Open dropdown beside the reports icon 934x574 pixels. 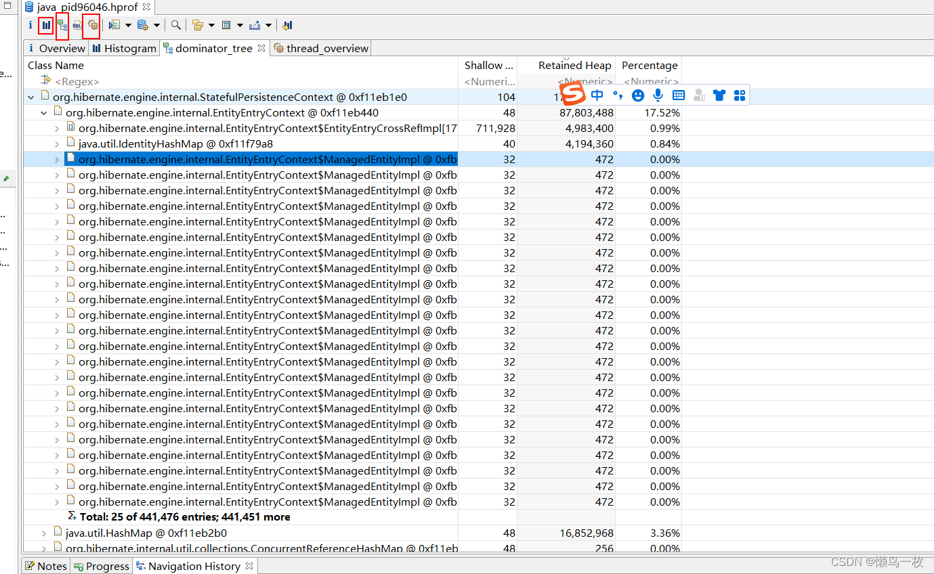tap(128, 26)
